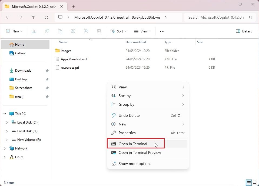
Task: Open the Sort dropdown in toolbar
Action: 118,31
